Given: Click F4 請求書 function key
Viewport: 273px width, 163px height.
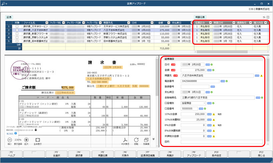Looking at the screenshot, I should (79, 154).
